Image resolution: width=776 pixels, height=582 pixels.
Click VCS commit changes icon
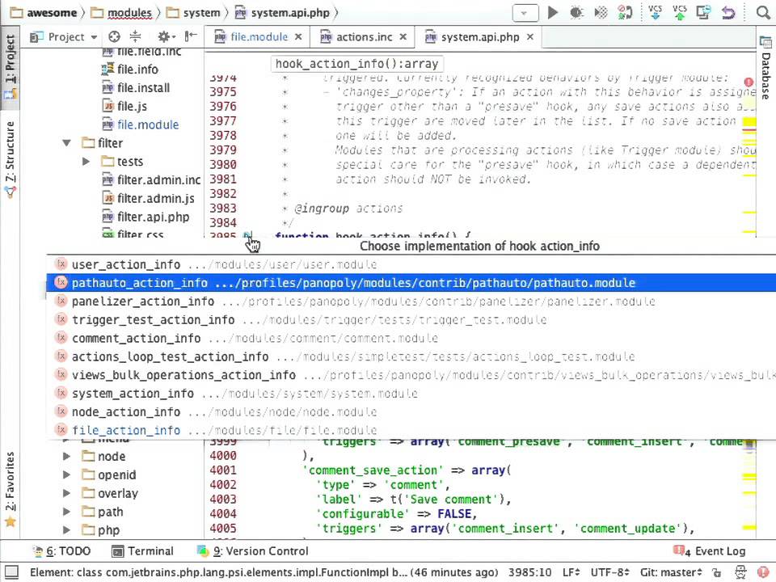pyautogui.click(x=680, y=12)
